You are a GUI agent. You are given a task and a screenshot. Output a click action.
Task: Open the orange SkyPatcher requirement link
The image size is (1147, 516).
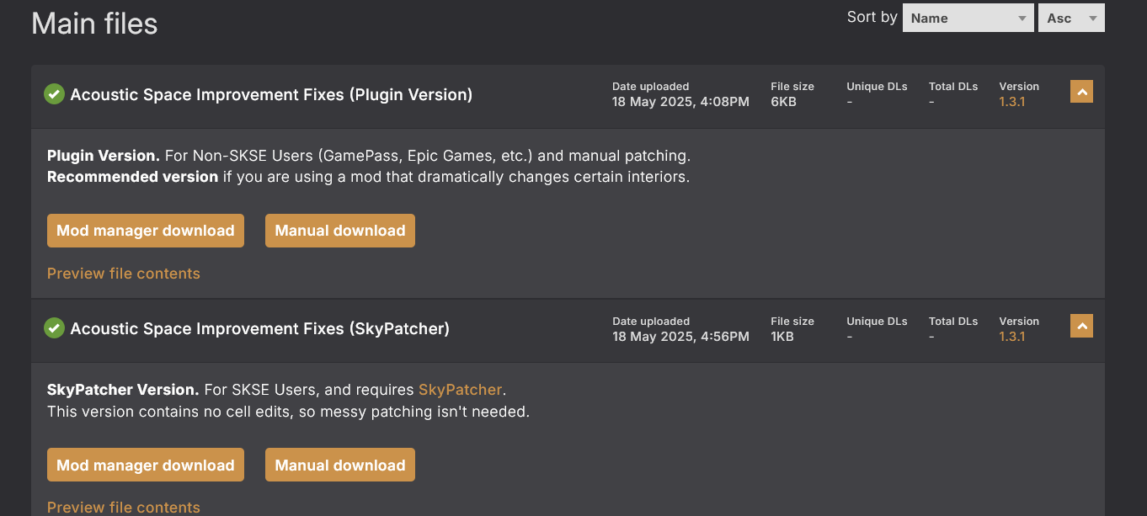pyautogui.click(x=460, y=390)
